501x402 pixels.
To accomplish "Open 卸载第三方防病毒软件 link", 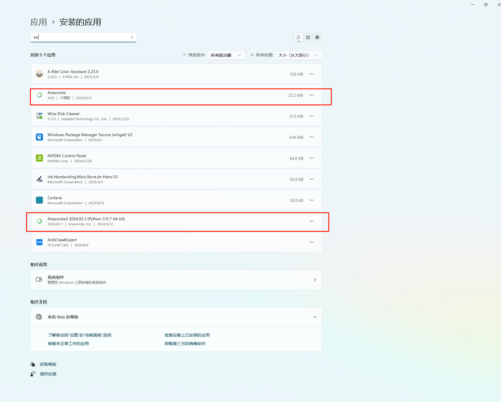I will tap(185, 344).
